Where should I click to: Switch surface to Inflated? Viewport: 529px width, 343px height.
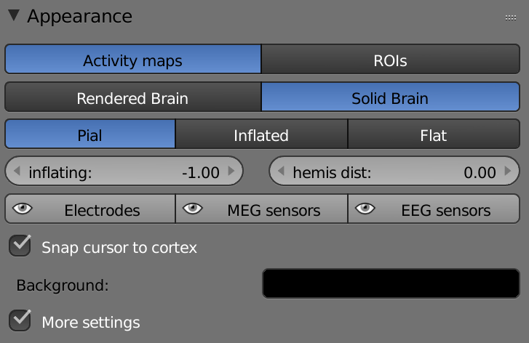(261, 134)
